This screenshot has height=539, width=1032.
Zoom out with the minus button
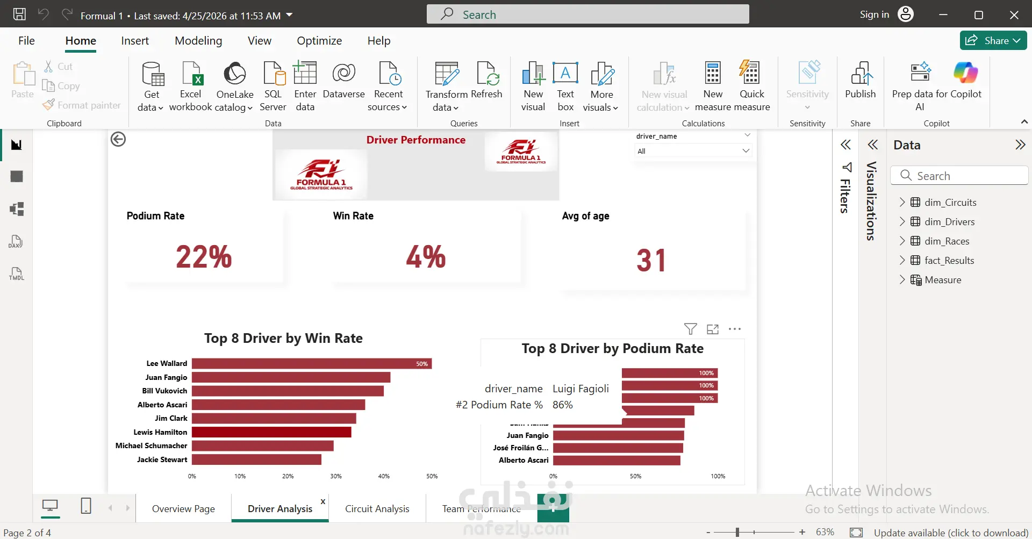[x=708, y=533]
